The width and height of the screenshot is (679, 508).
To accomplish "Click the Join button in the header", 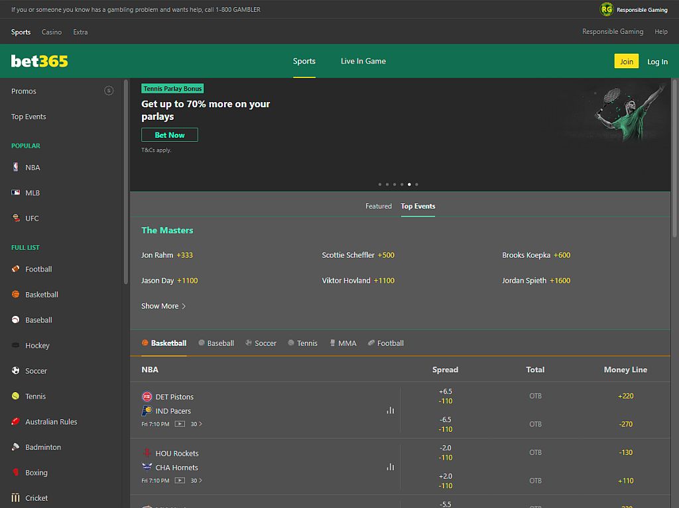I will point(626,60).
